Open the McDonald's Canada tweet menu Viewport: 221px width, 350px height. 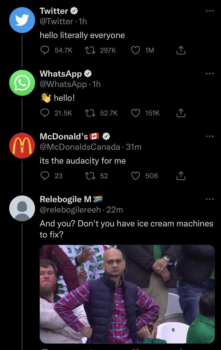[209, 136]
